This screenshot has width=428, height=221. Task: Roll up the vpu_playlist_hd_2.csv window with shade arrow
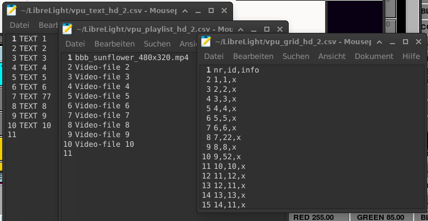pos(240,29)
